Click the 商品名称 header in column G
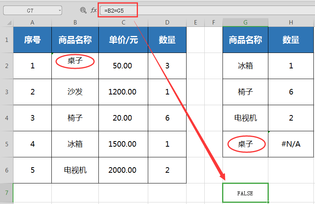315x204 pixels. [245, 40]
